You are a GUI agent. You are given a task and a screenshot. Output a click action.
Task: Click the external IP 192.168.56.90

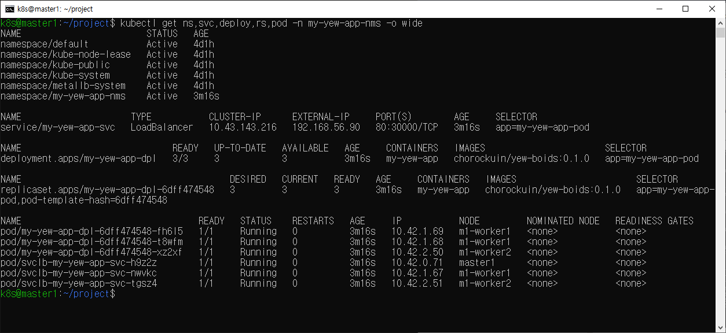pyautogui.click(x=326, y=127)
